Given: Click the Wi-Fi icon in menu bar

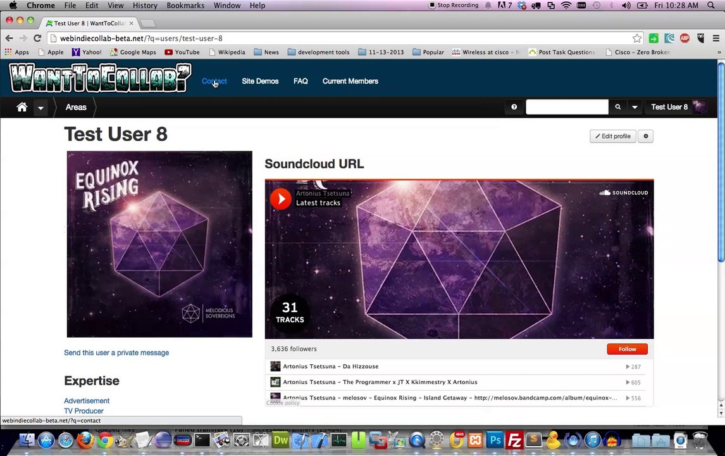Looking at the screenshot, I should [566, 6].
